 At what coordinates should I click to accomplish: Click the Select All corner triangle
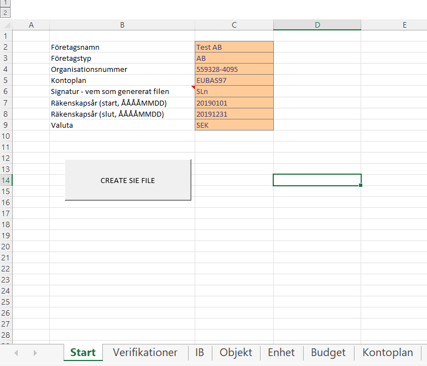pos(6,25)
